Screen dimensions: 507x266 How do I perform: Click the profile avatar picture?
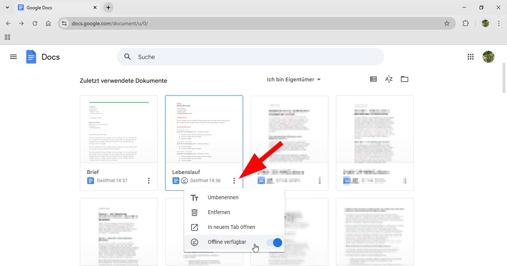[488, 57]
